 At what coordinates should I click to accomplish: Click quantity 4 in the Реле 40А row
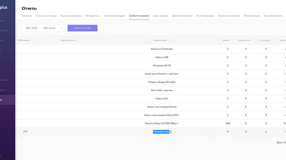click(x=227, y=90)
